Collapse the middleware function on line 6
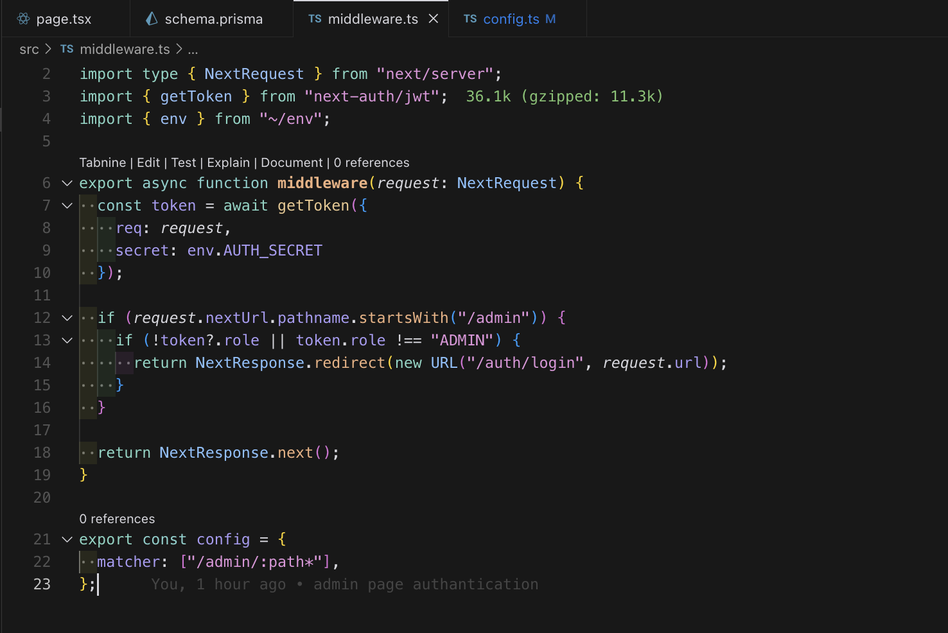Viewport: 948px width, 633px height. click(x=67, y=183)
